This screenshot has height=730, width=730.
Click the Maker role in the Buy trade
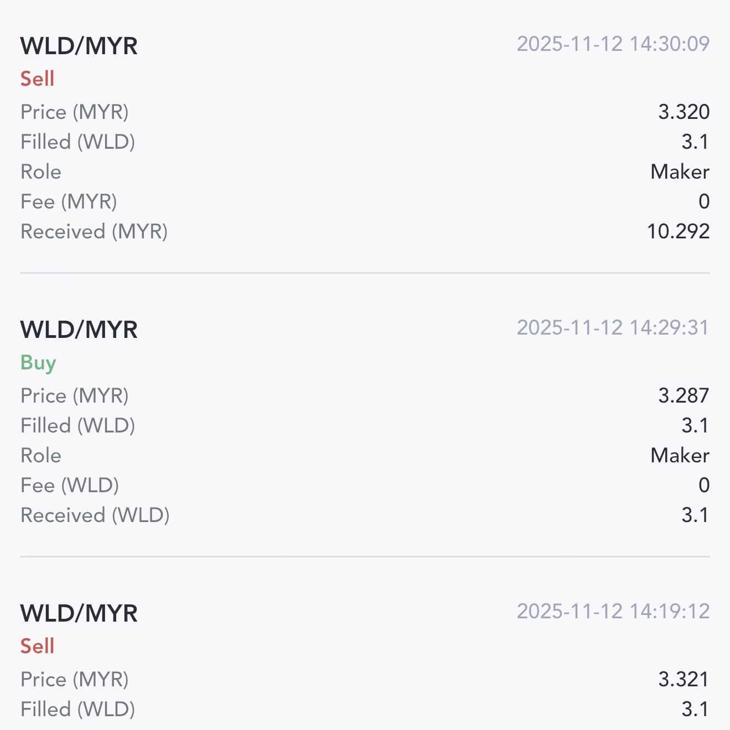pos(680,455)
